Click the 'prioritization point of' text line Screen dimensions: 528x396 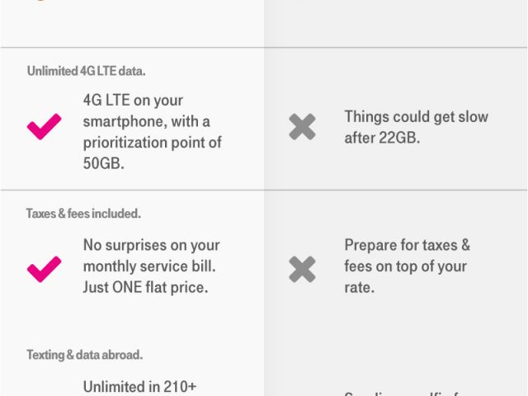[153, 143]
